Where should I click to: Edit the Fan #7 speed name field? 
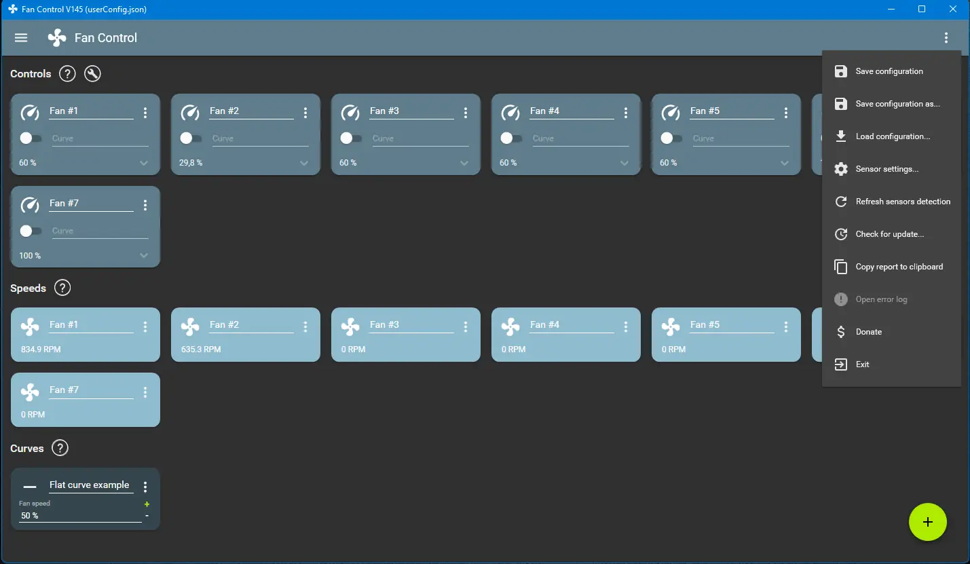point(92,390)
